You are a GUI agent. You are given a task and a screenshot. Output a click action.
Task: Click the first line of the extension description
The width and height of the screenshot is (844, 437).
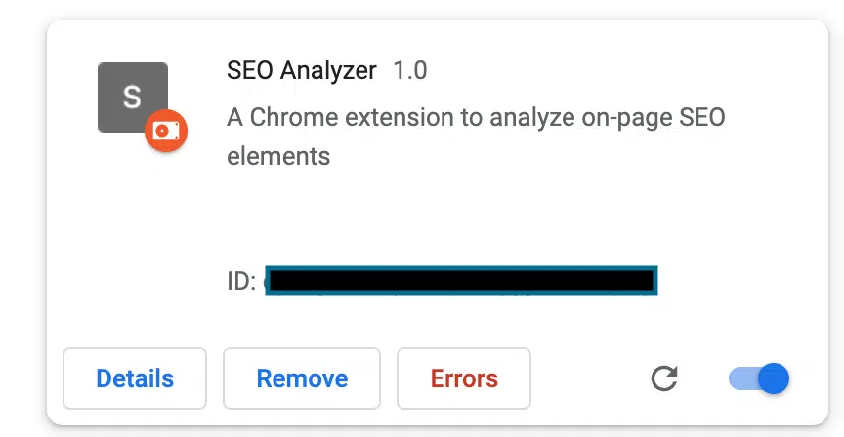(476, 118)
